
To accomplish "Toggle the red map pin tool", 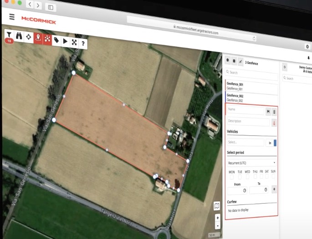I will point(38,38).
